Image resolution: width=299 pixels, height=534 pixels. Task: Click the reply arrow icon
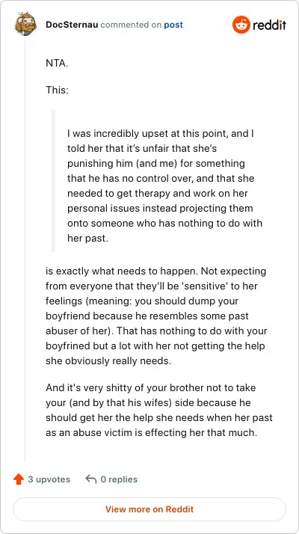(x=91, y=479)
